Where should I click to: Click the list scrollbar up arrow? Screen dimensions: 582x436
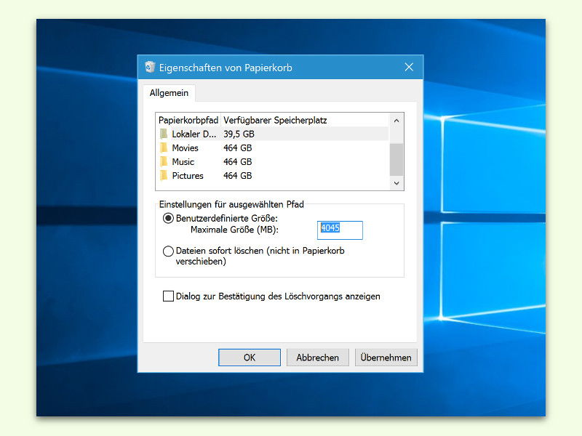pyautogui.click(x=396, y=121)
